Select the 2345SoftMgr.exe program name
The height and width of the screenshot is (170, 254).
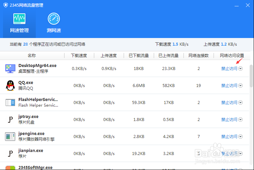pos(35,168)
